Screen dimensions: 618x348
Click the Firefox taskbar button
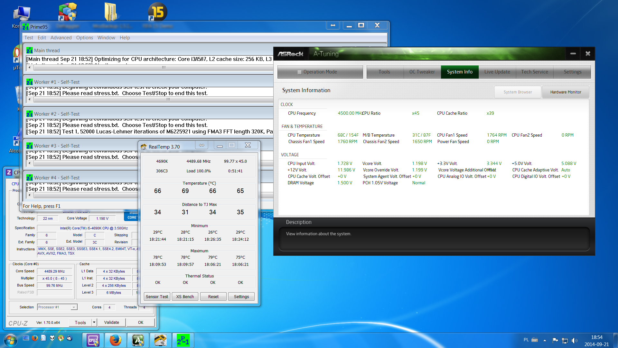(x=116, y=340)
